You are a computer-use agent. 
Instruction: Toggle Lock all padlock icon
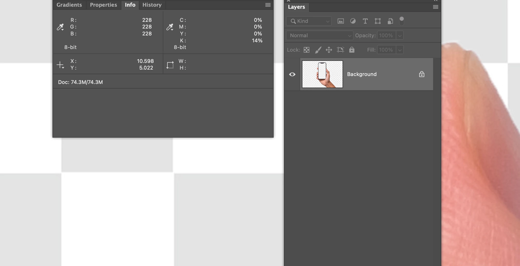pyautogui.click(x=352, y=50)
